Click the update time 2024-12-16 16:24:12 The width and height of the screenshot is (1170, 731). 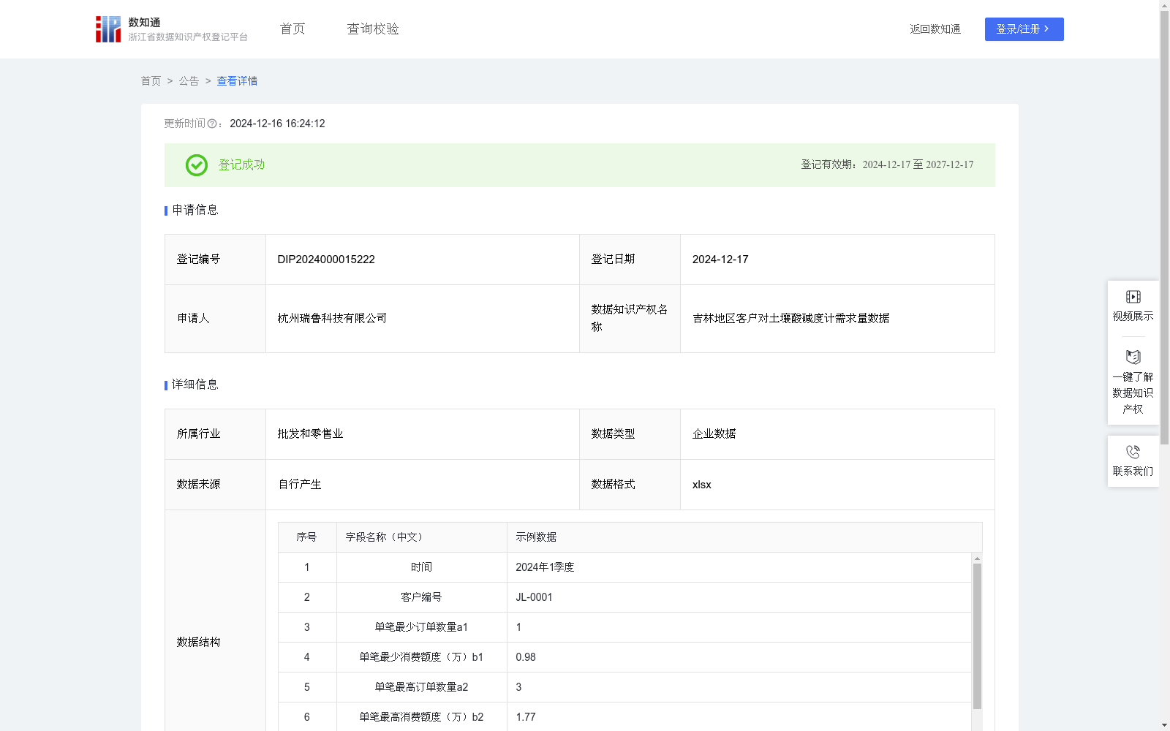point(277,124)
